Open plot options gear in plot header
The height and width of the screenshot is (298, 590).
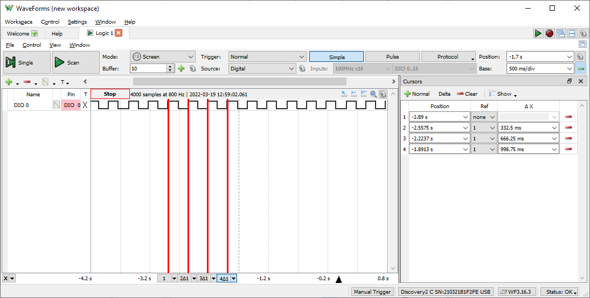(x=383, y=94)
